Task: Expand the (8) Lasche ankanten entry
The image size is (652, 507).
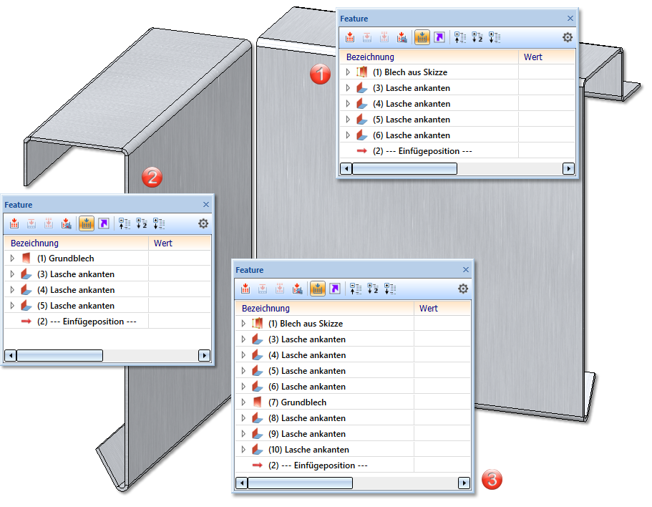Action: [243, 418]
